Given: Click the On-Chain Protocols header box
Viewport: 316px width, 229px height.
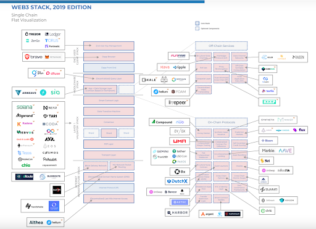Looking at the screenshot, I should (221, 122).
